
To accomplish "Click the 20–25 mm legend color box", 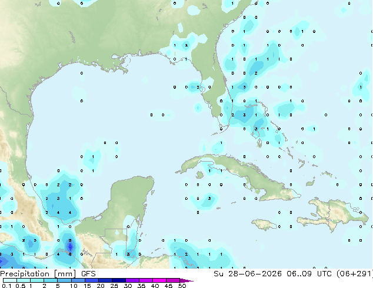I will click(x=105, y=280).
